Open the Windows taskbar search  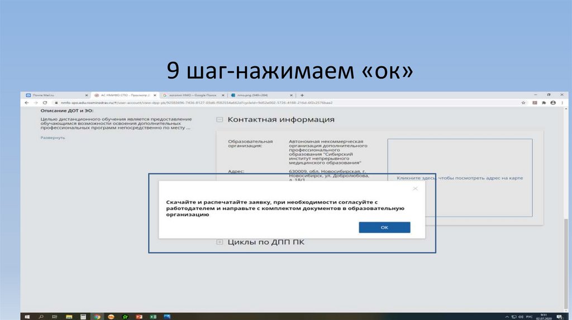[41, 317]
